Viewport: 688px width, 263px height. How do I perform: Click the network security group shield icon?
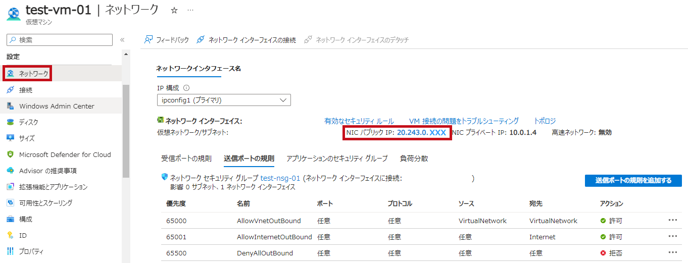pyautogui.click(x=164, y=178)
